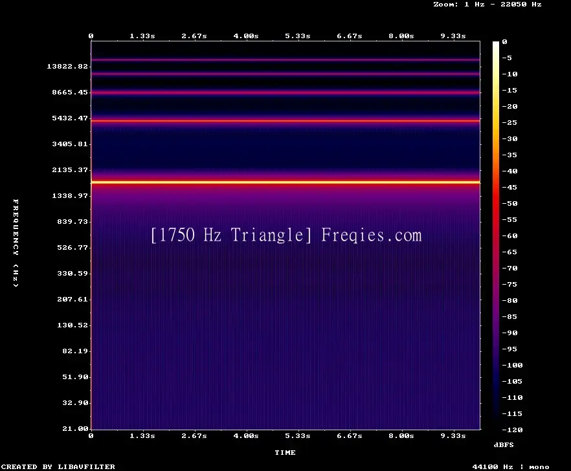
Task: Click the harmonic line near 8665 Hz
Action: 285,93
